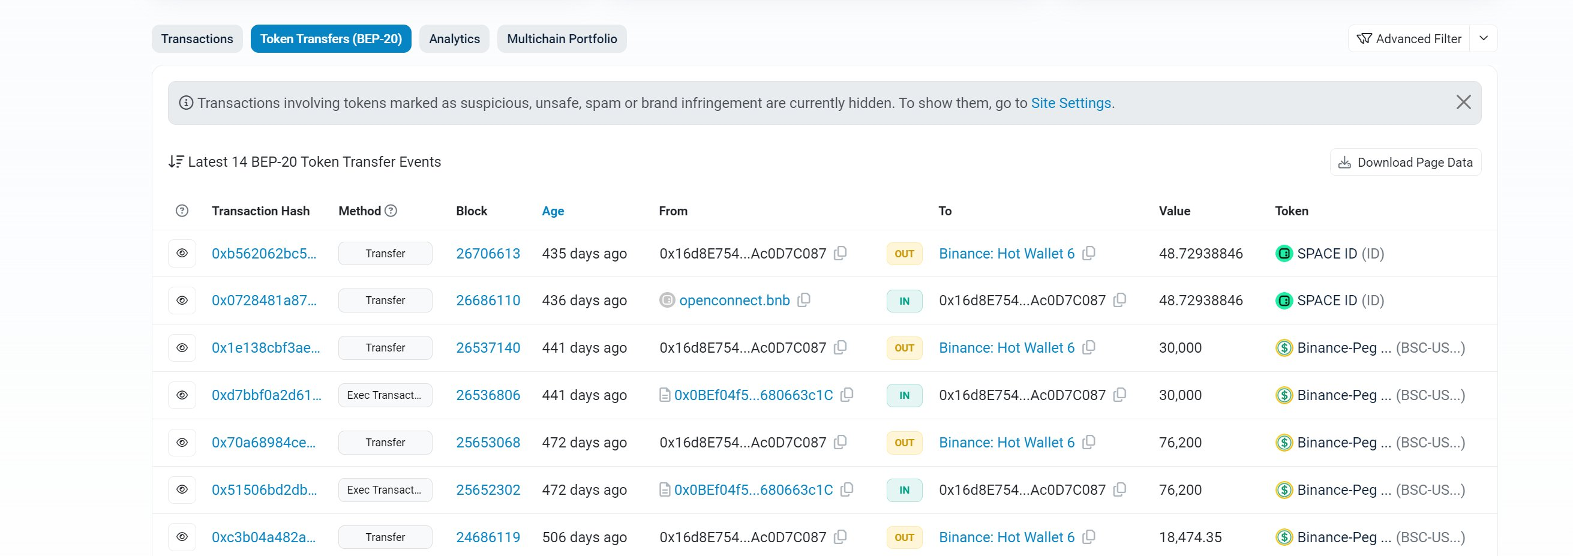Viewport: 1573px width, 556px height.
Task: Select Token Transfers (BEP-20) tab
Action: tap(331, 38)
